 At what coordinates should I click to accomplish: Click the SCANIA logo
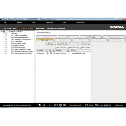tap(117, 27)
